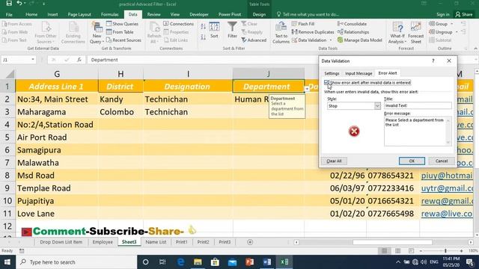
Task: Open Windows Start menu
Action: (7, 262)
